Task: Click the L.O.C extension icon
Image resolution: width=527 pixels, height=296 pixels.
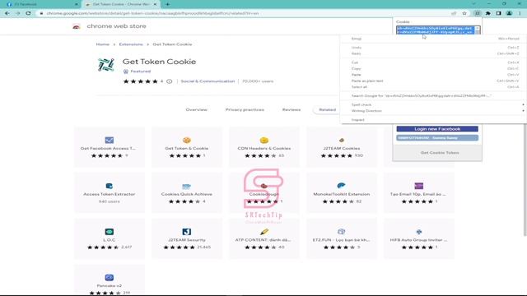Action: tap(110, 232)
